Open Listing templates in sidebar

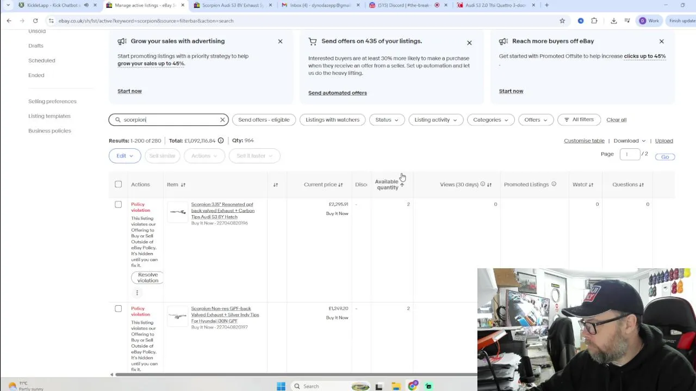point(49,116)
